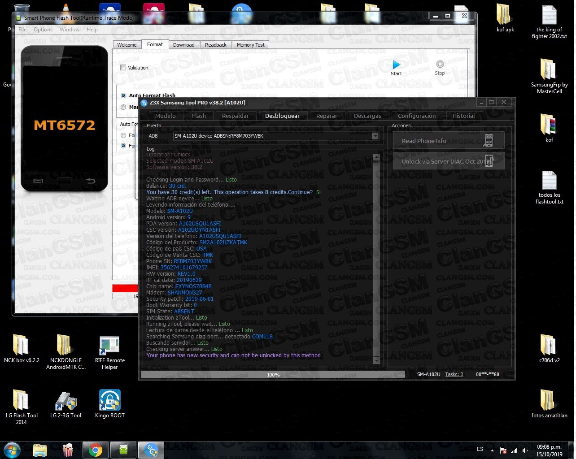Open the c706d v2 folder
This screenshot has width=576, height=459.
click(549, 349)
